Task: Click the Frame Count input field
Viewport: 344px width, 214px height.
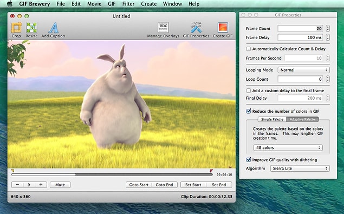Action: 300,28
